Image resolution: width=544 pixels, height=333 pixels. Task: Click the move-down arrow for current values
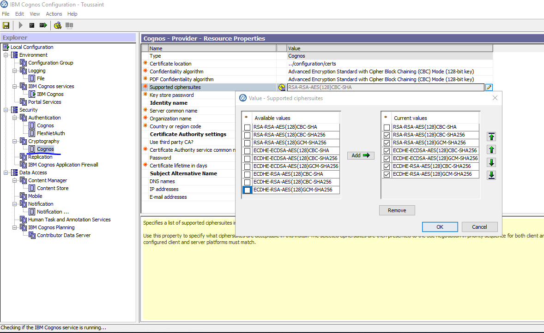(492, 162)
